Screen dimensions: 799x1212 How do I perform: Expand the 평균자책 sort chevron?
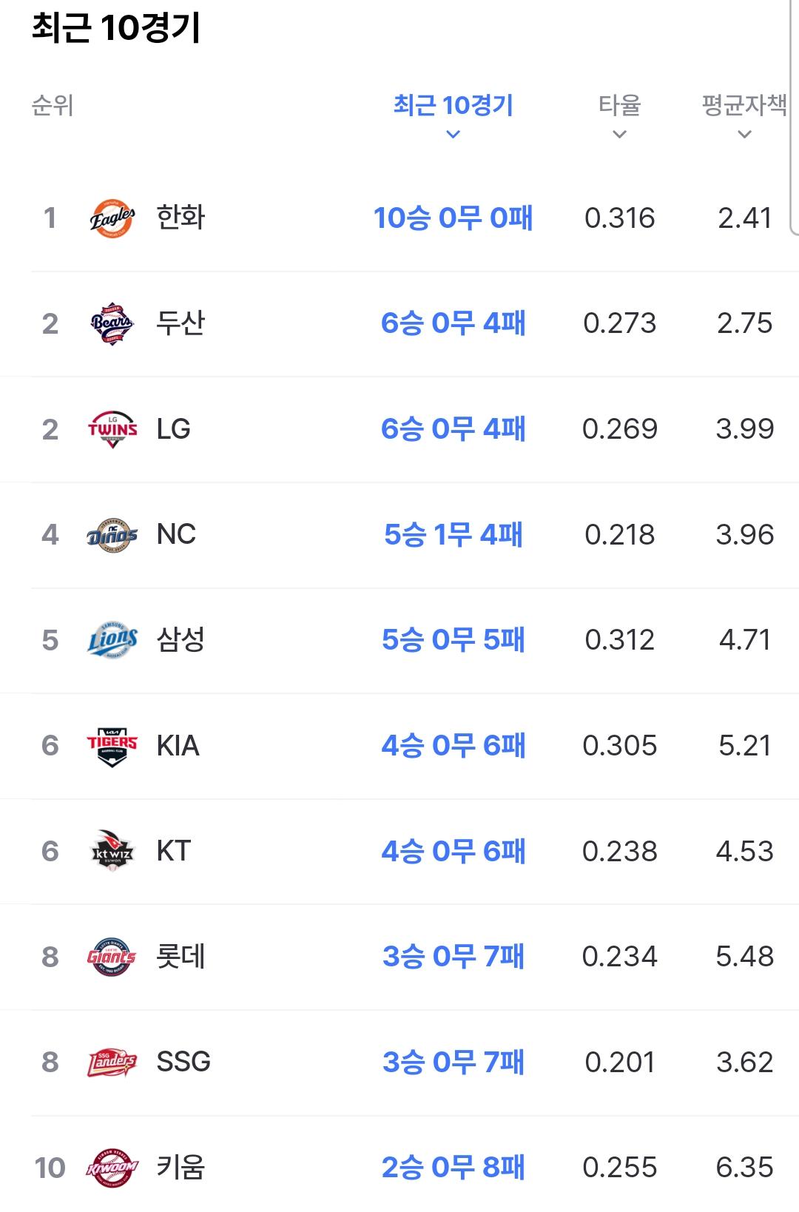(x=745, y=135)
